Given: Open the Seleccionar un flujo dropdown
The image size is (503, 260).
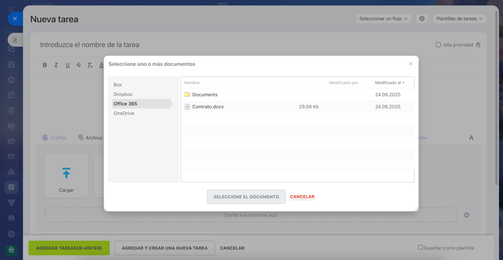Looking at the screenshot, I should pos(384,18).
